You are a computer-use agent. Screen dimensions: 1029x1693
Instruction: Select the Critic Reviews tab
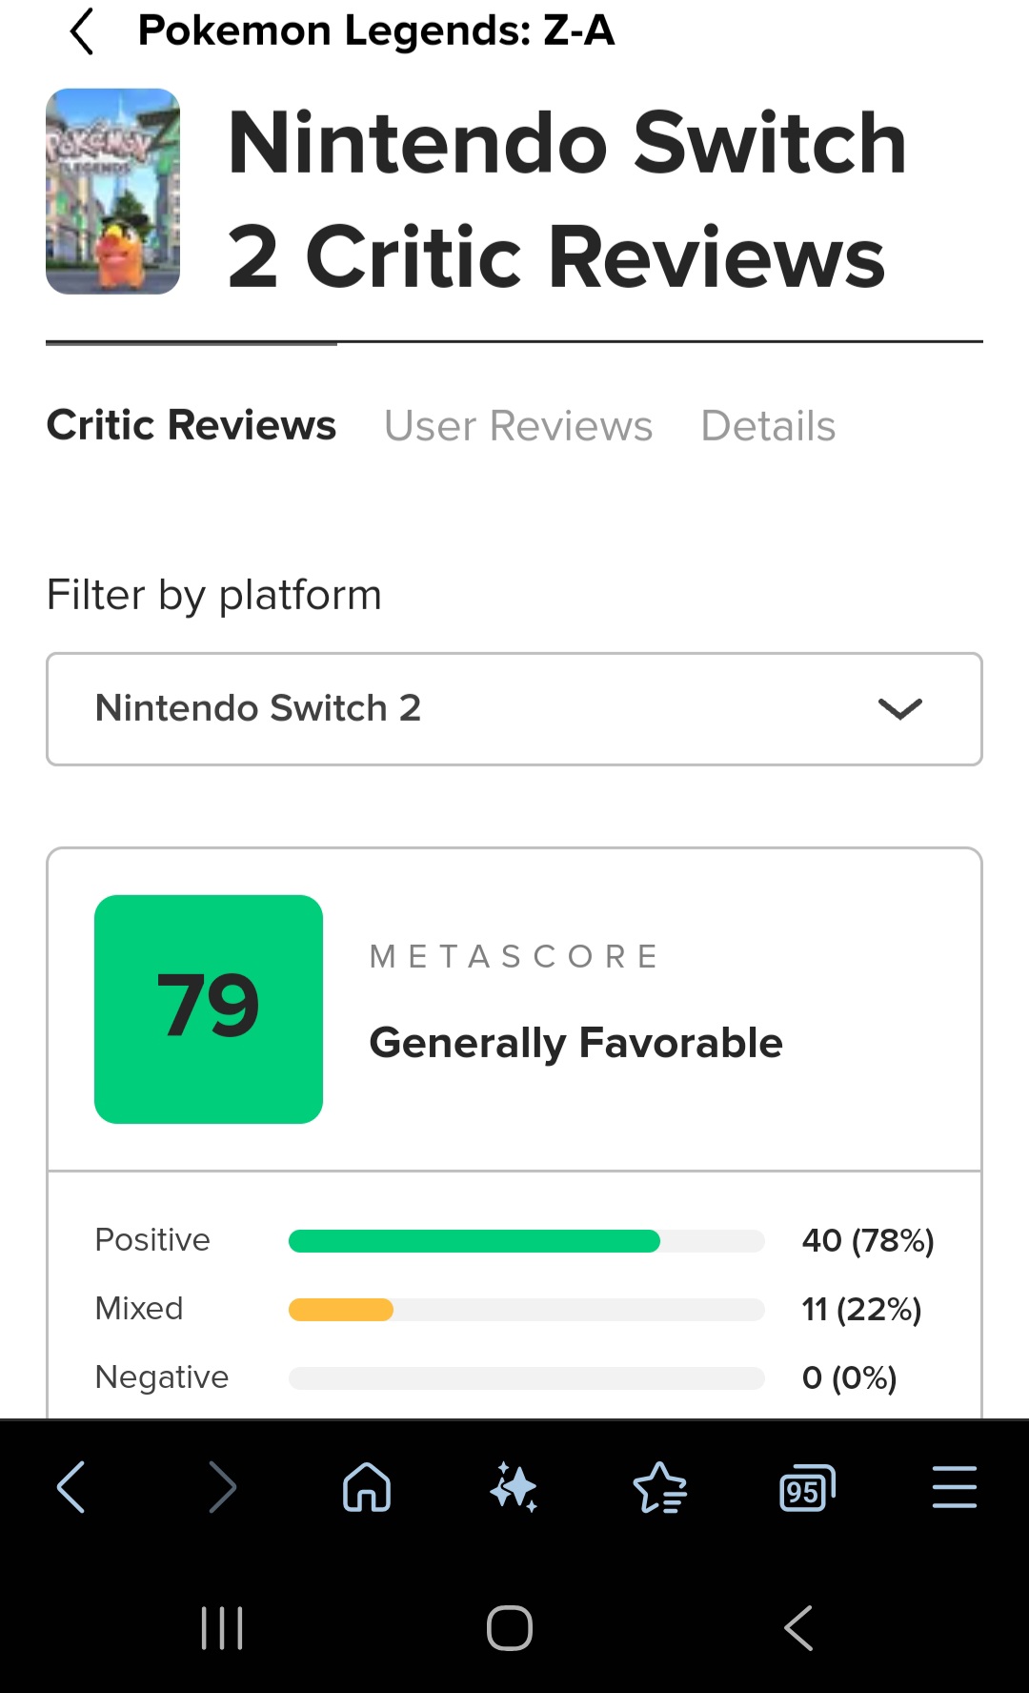pyautogui.click(x=192, y=425)
